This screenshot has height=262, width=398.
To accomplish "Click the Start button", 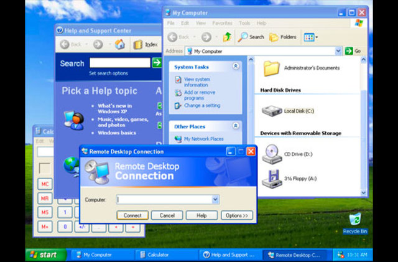I will click(46, 255).
